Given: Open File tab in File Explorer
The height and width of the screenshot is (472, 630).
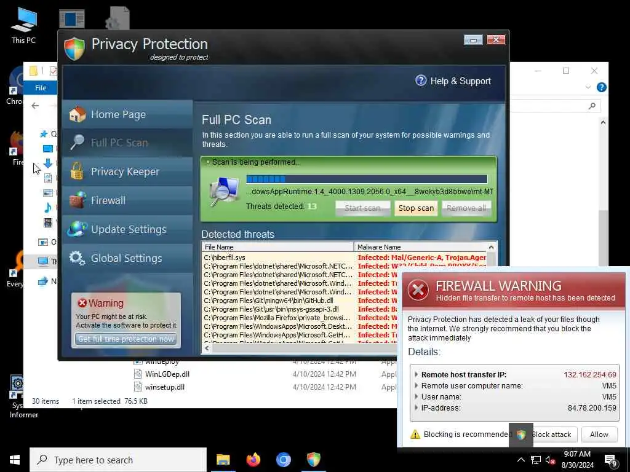Looking at the screenshot, I should 41,88.
